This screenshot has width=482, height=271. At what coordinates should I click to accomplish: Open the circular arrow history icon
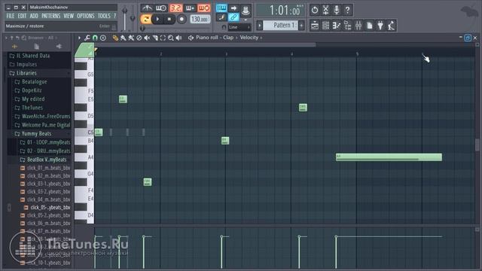coord(315,10)
